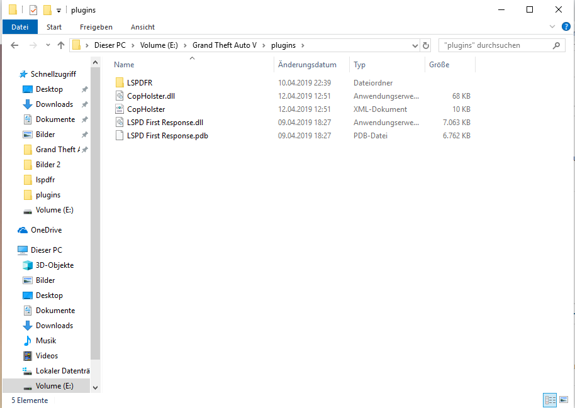Open pinned Desktop under Schnellzugriff
This screenshot has height=408, width=575.
click(49, 89)
